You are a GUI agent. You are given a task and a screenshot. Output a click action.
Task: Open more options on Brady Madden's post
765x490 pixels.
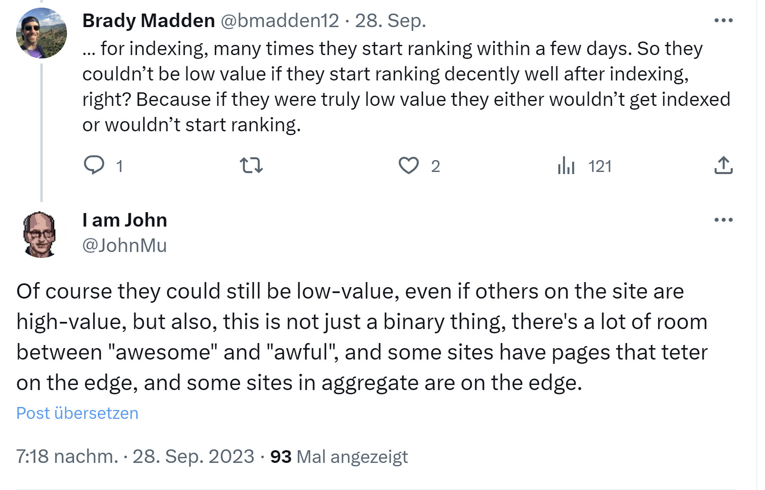click(723, 20)
